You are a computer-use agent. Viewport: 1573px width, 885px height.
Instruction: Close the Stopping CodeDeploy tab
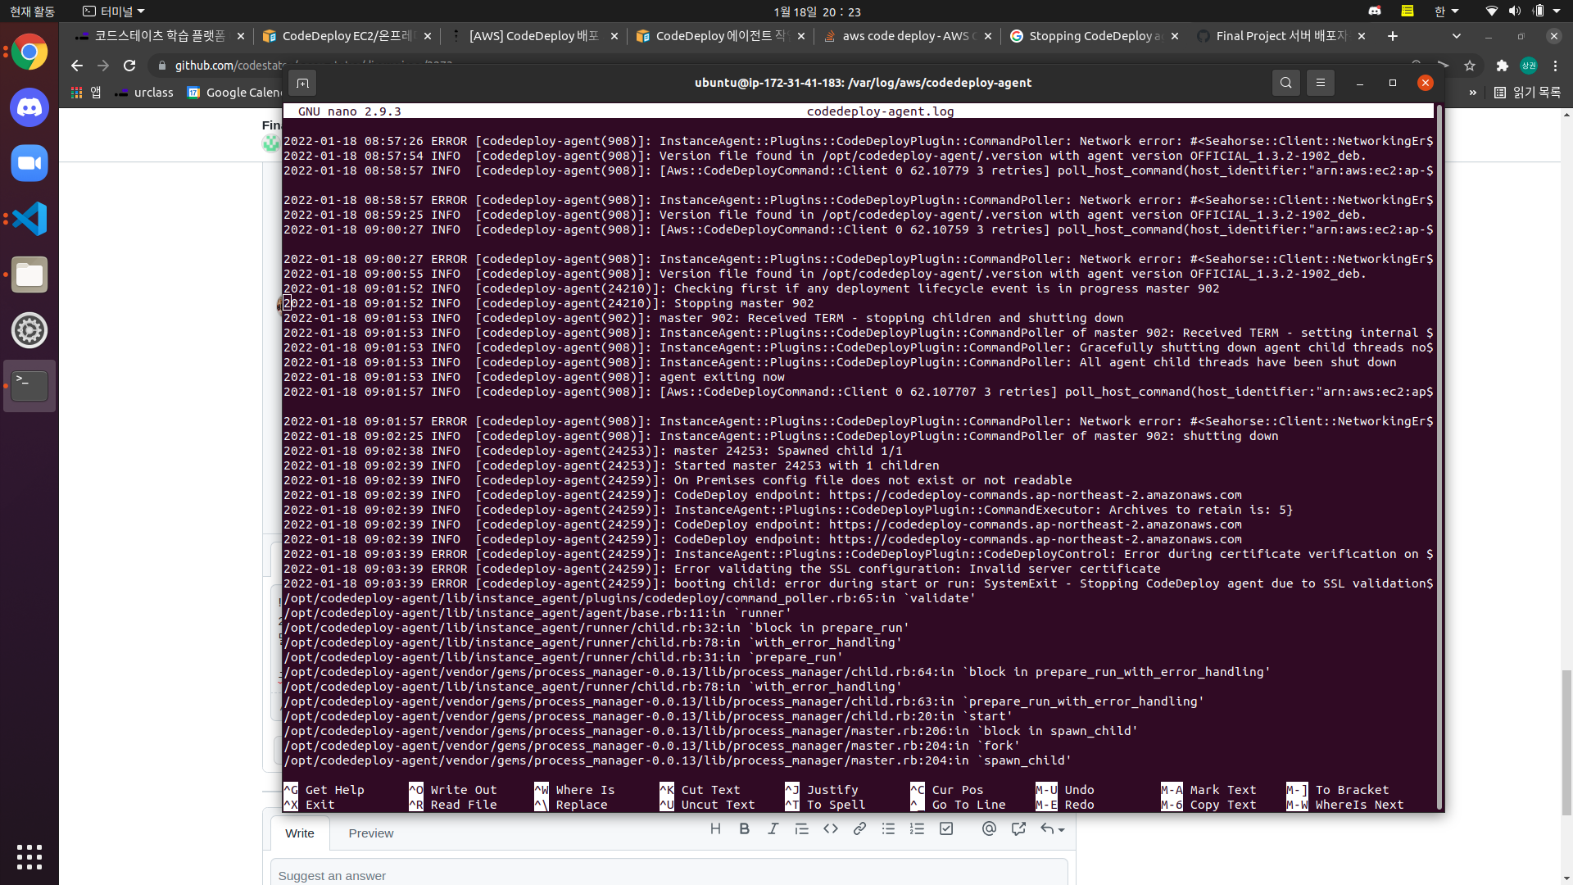click(1175, 36)
